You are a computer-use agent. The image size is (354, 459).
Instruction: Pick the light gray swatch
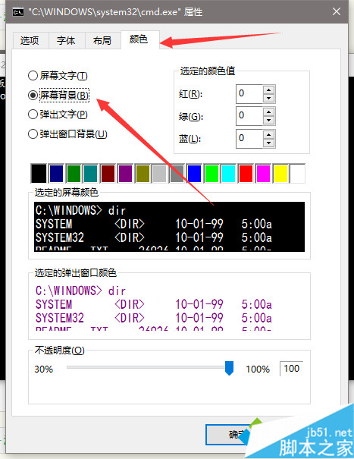point(159,173)
